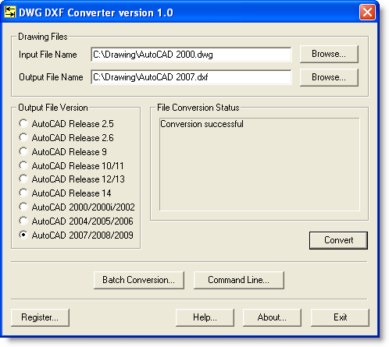Click the 'Input File Name' label

pyautogui.click(x=48, y=55)
